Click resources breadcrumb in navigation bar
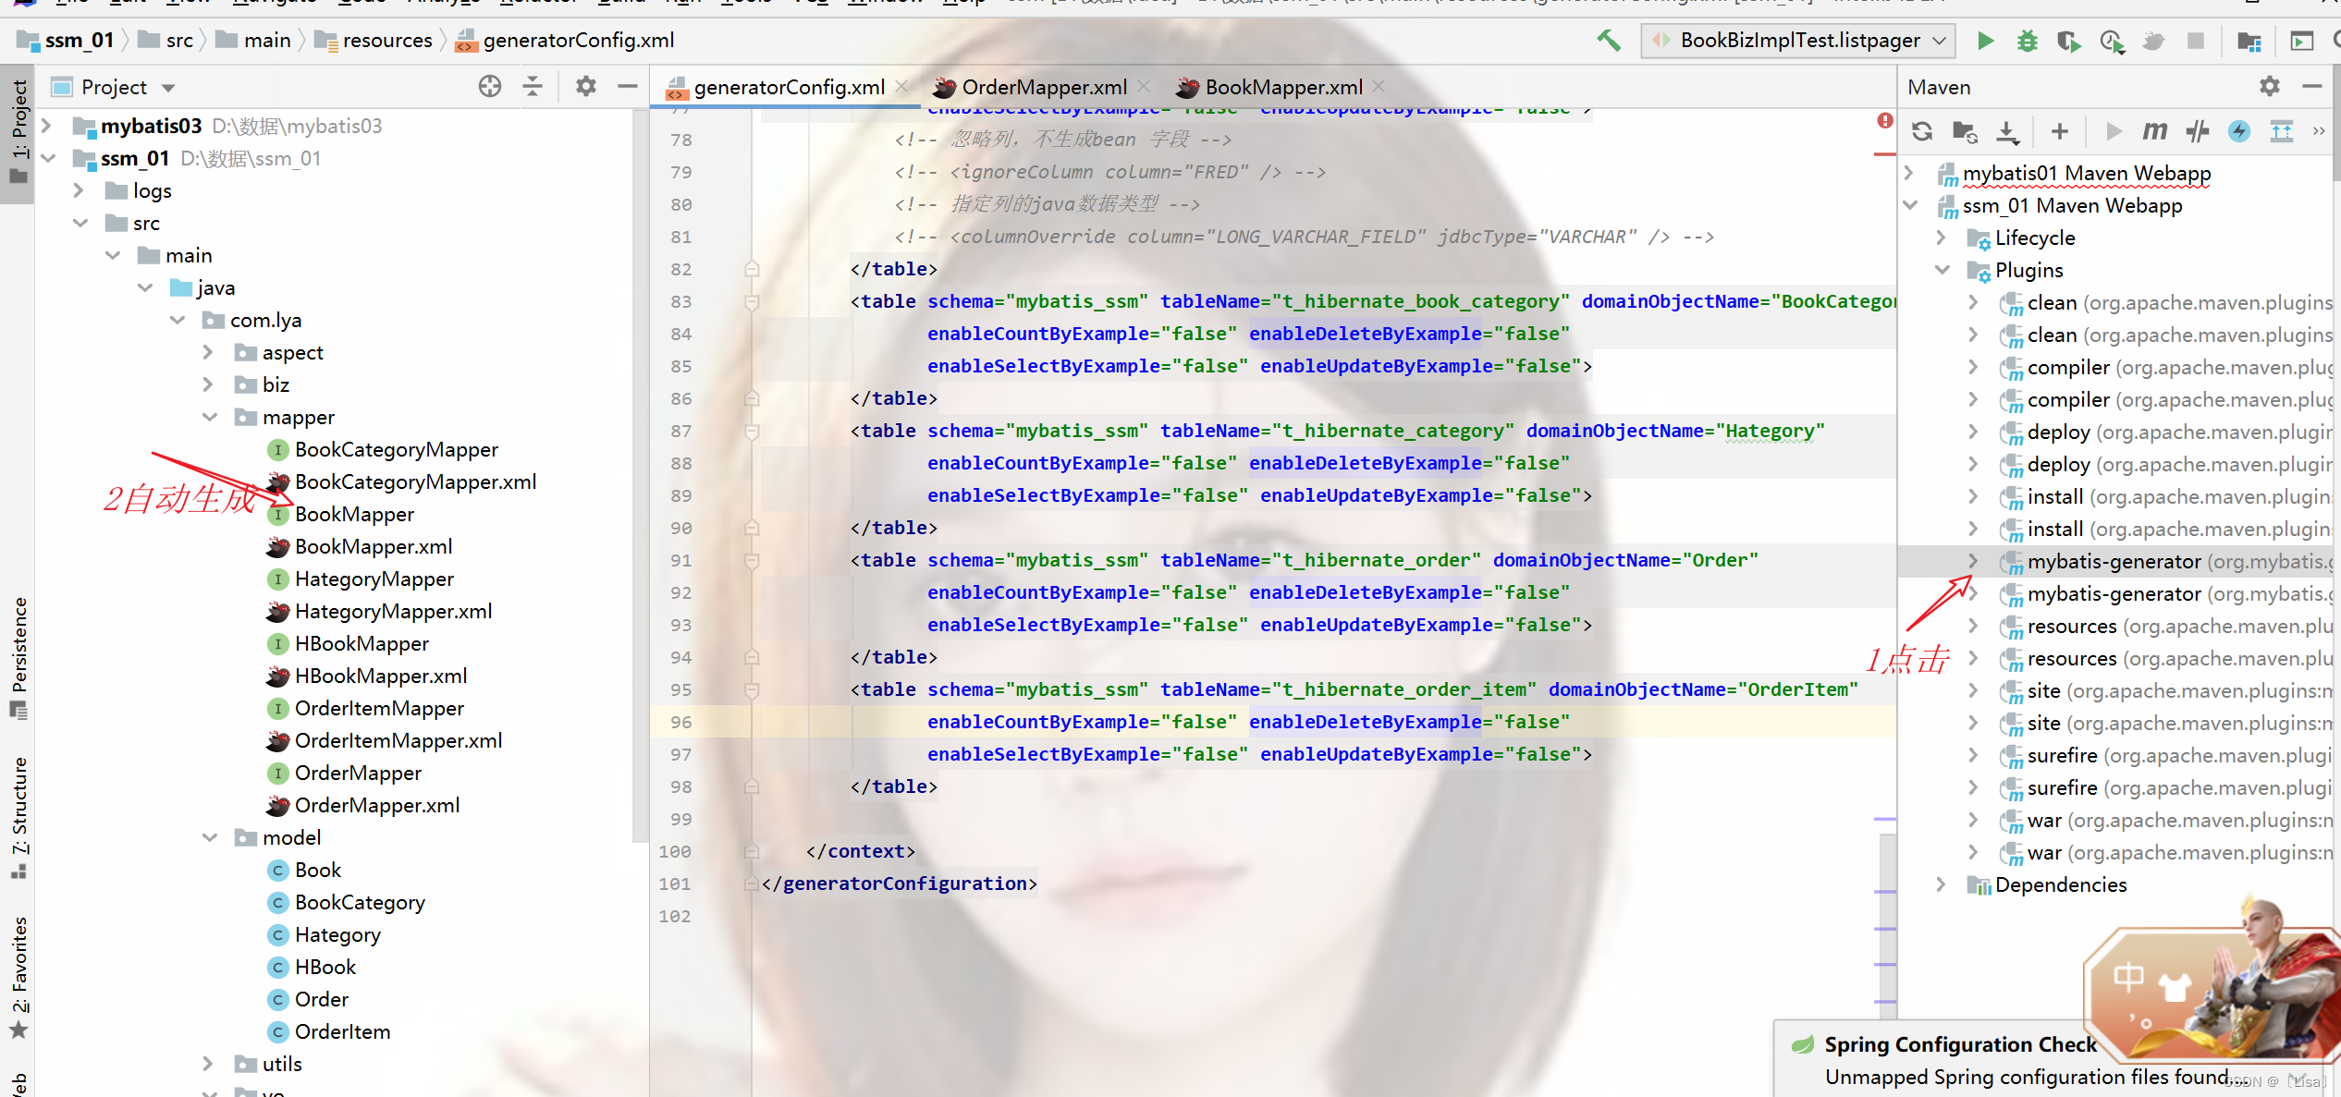Screen dimensions: 2341x1097 [x=386, y=40]
